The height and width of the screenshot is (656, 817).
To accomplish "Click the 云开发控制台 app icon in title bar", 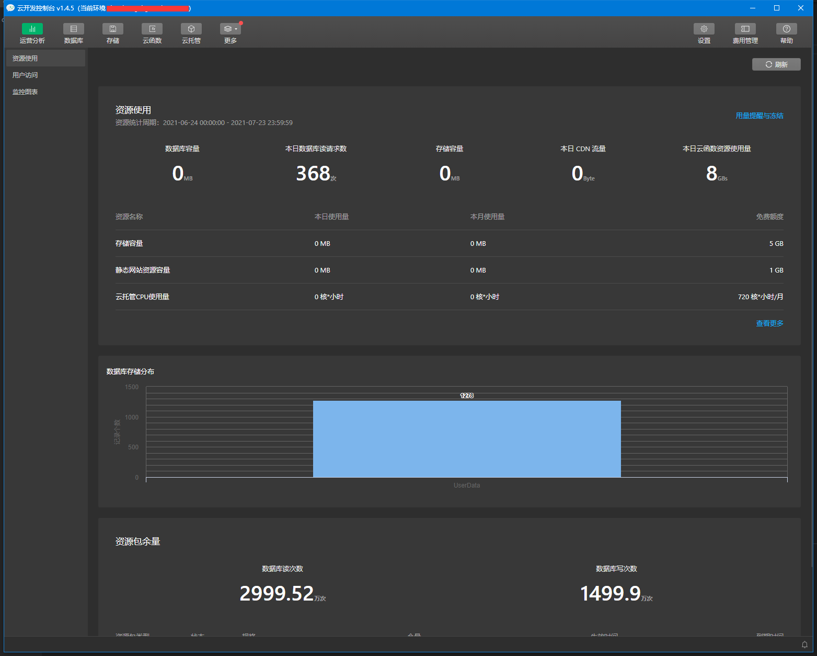I will [10, 8].
